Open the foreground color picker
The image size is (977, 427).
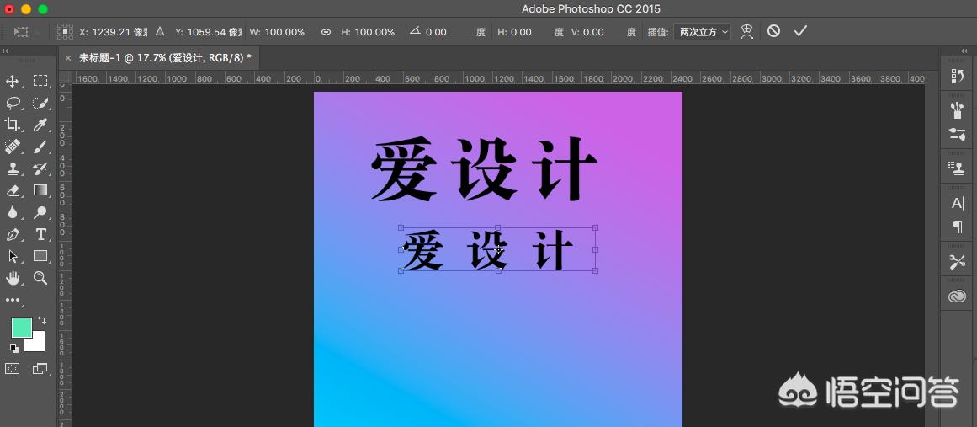[22, 328]
